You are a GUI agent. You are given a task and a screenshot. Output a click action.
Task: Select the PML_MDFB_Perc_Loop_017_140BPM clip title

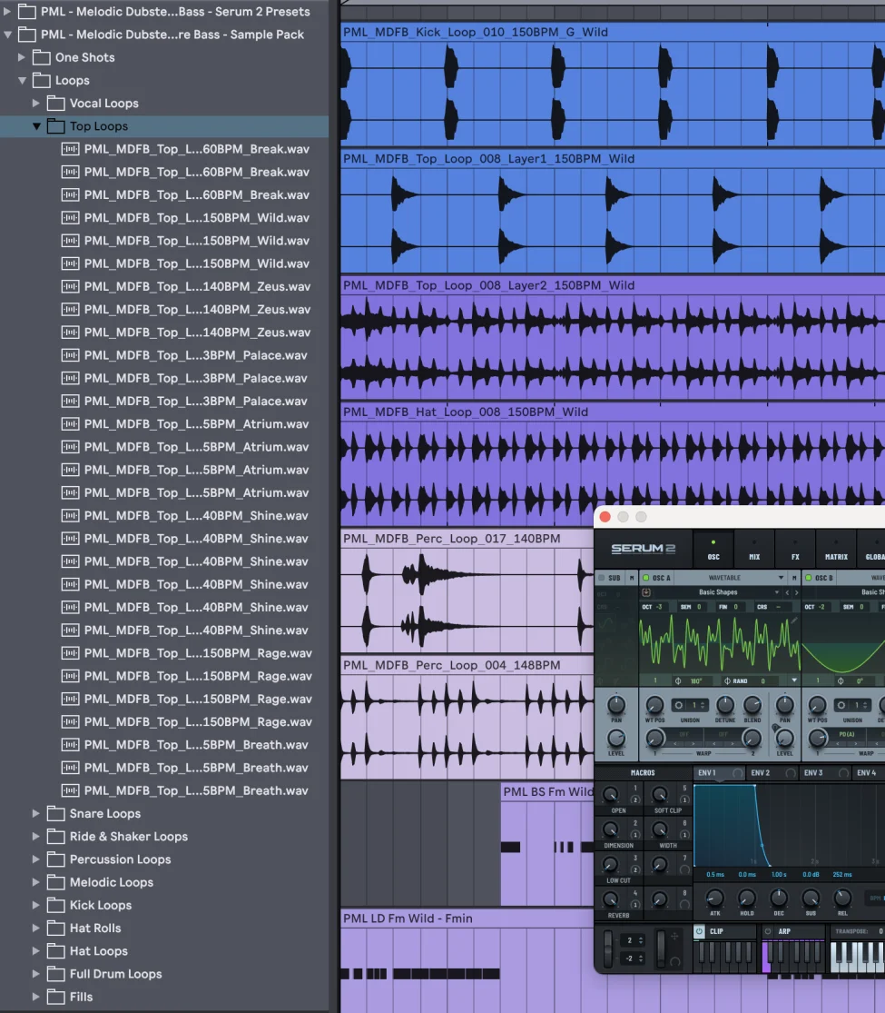pyautogui.click(x=452, y=539)
